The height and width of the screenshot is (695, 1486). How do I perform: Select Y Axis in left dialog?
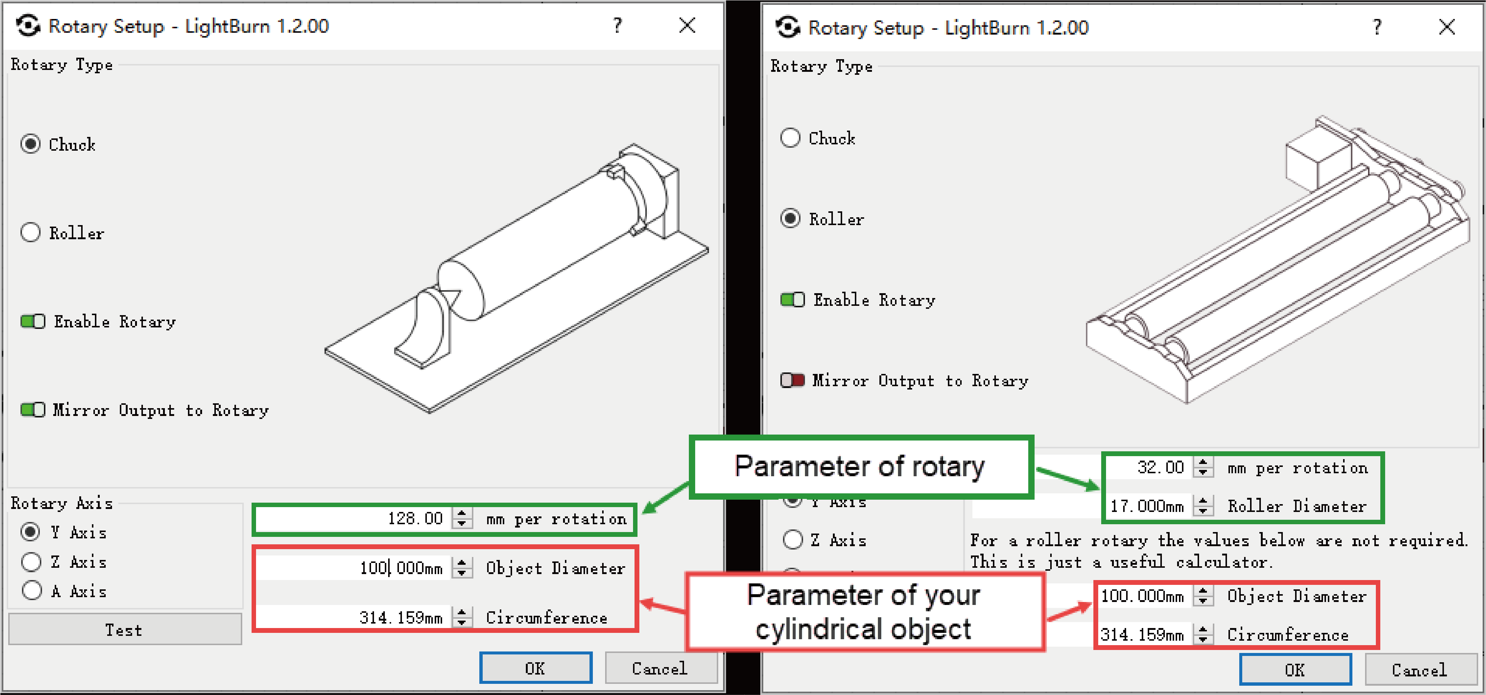click(64, 532)
